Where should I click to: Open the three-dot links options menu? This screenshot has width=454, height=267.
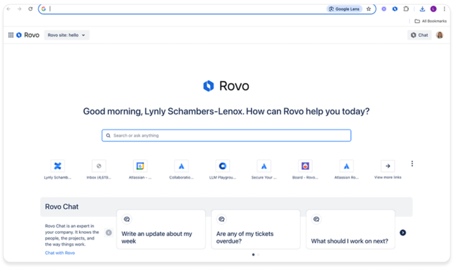412,164
